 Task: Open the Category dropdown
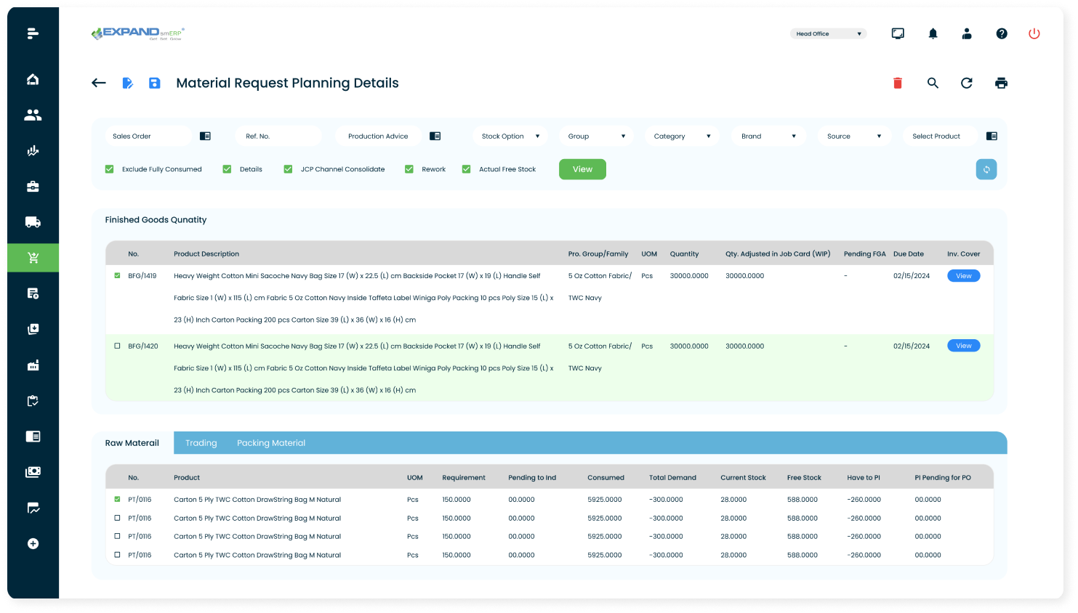click(682, 137)
